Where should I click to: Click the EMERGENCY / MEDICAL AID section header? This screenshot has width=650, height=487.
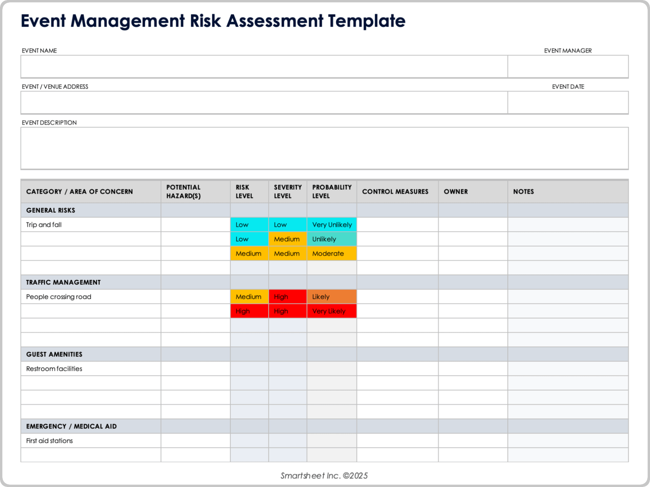(71, 426)
